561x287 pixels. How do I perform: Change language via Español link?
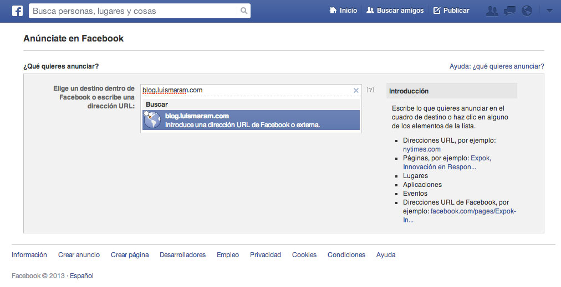81,275
